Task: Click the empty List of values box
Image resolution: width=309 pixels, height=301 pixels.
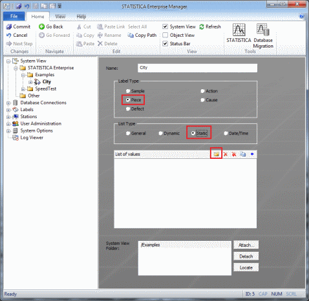Action: pos(186,193)
